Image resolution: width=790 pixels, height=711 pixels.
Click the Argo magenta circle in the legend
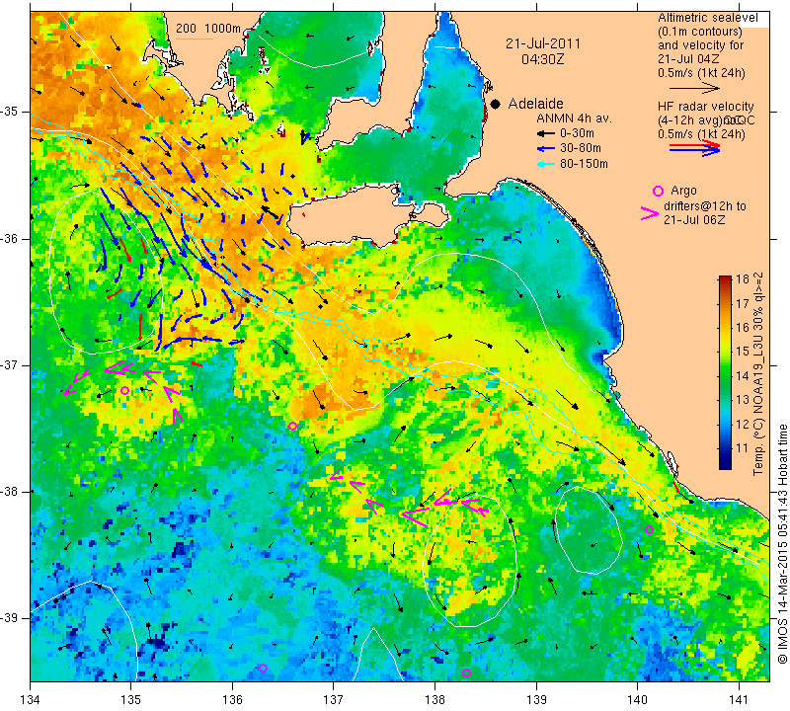point(658,191)
